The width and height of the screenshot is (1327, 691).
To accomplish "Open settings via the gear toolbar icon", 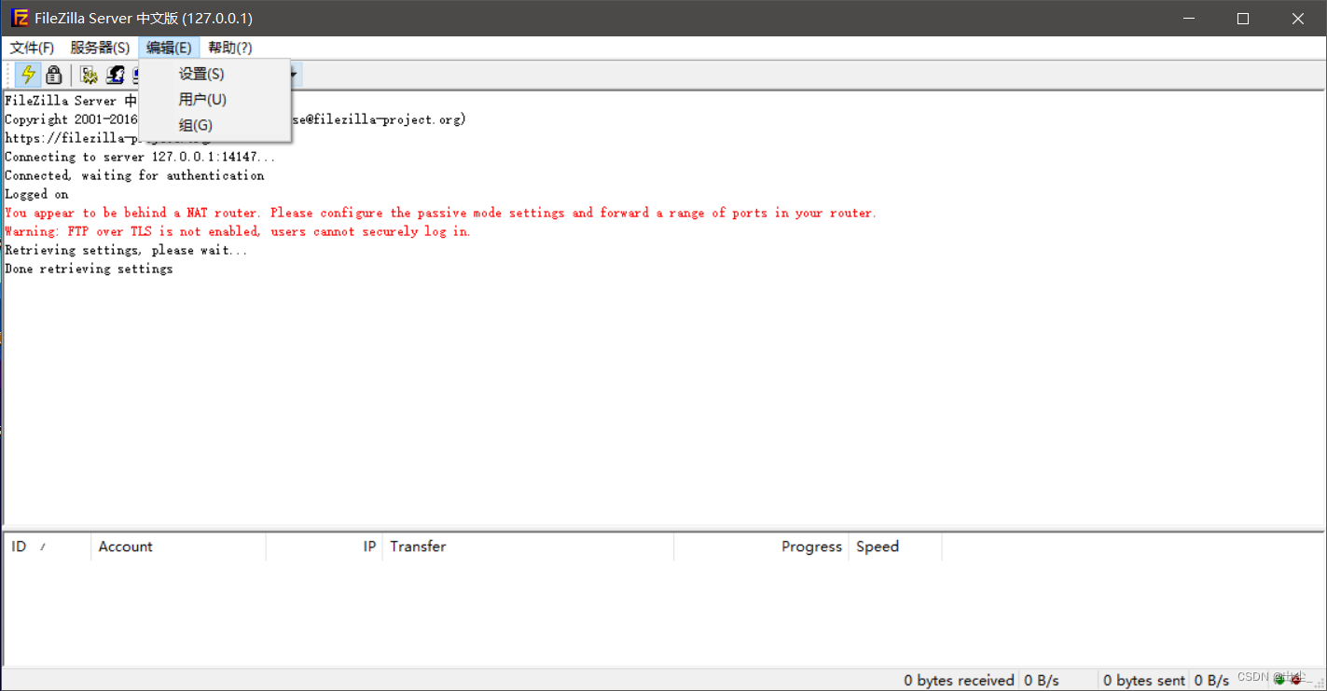I will point(89,75).
